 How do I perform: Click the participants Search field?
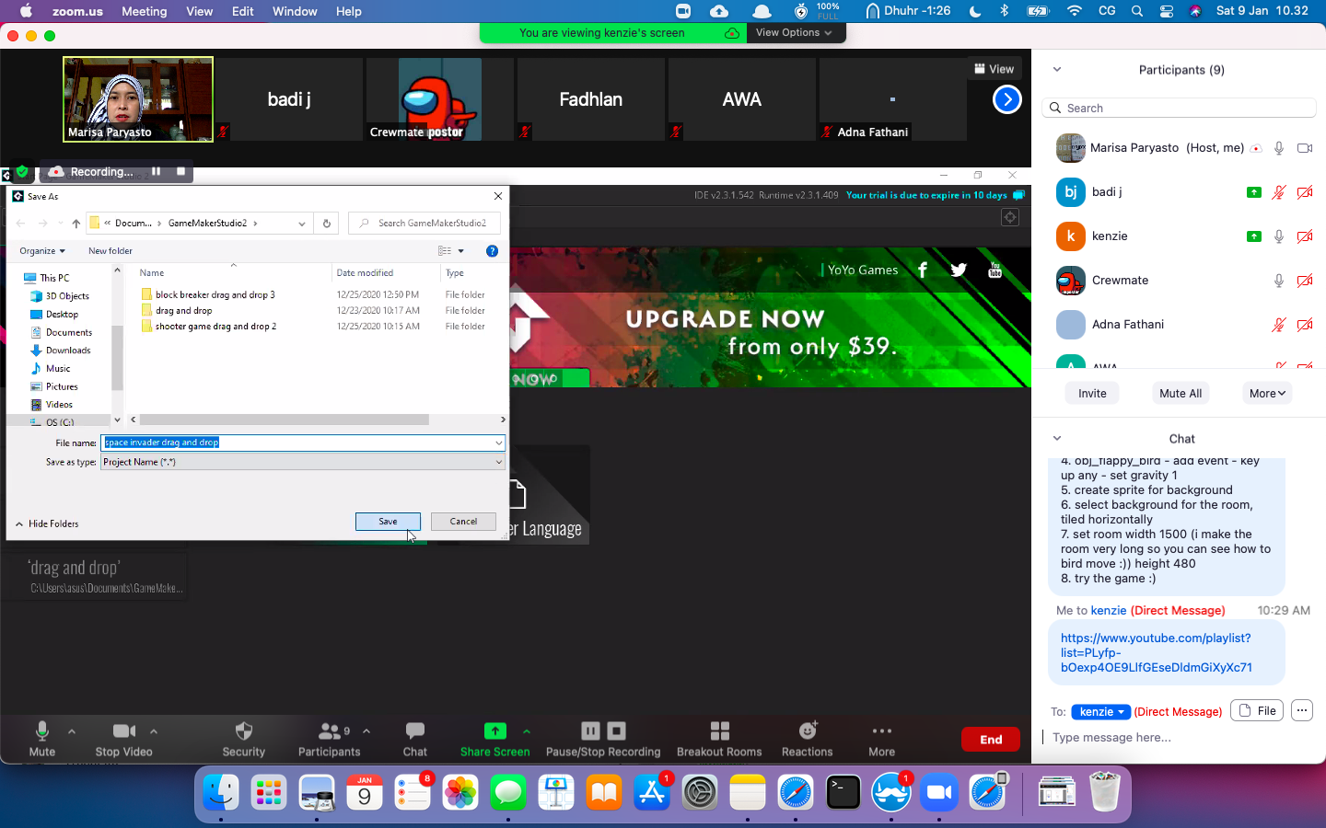pyautogui.click(x=1179, y=108)
